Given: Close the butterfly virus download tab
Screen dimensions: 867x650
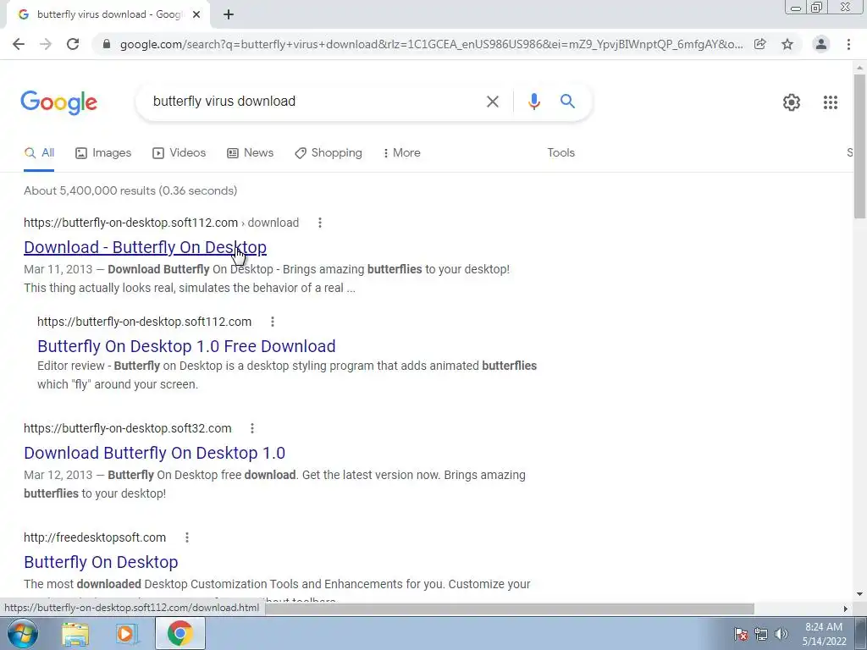Looking at the screenshot, I should [196, 14].
